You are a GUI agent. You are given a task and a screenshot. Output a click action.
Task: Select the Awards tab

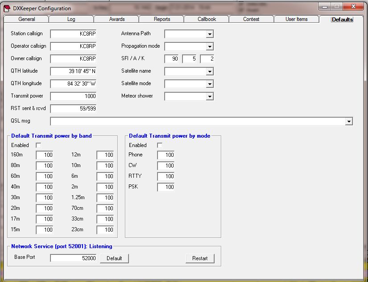116,19
